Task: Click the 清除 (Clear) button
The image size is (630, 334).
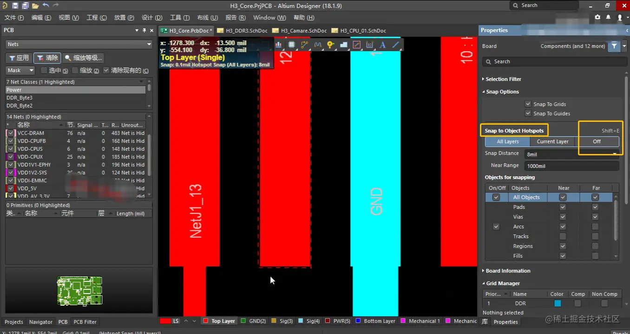Action: 47,58
